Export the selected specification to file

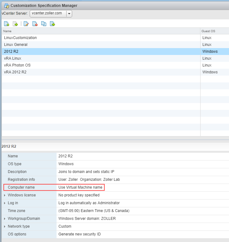point(52,24)
